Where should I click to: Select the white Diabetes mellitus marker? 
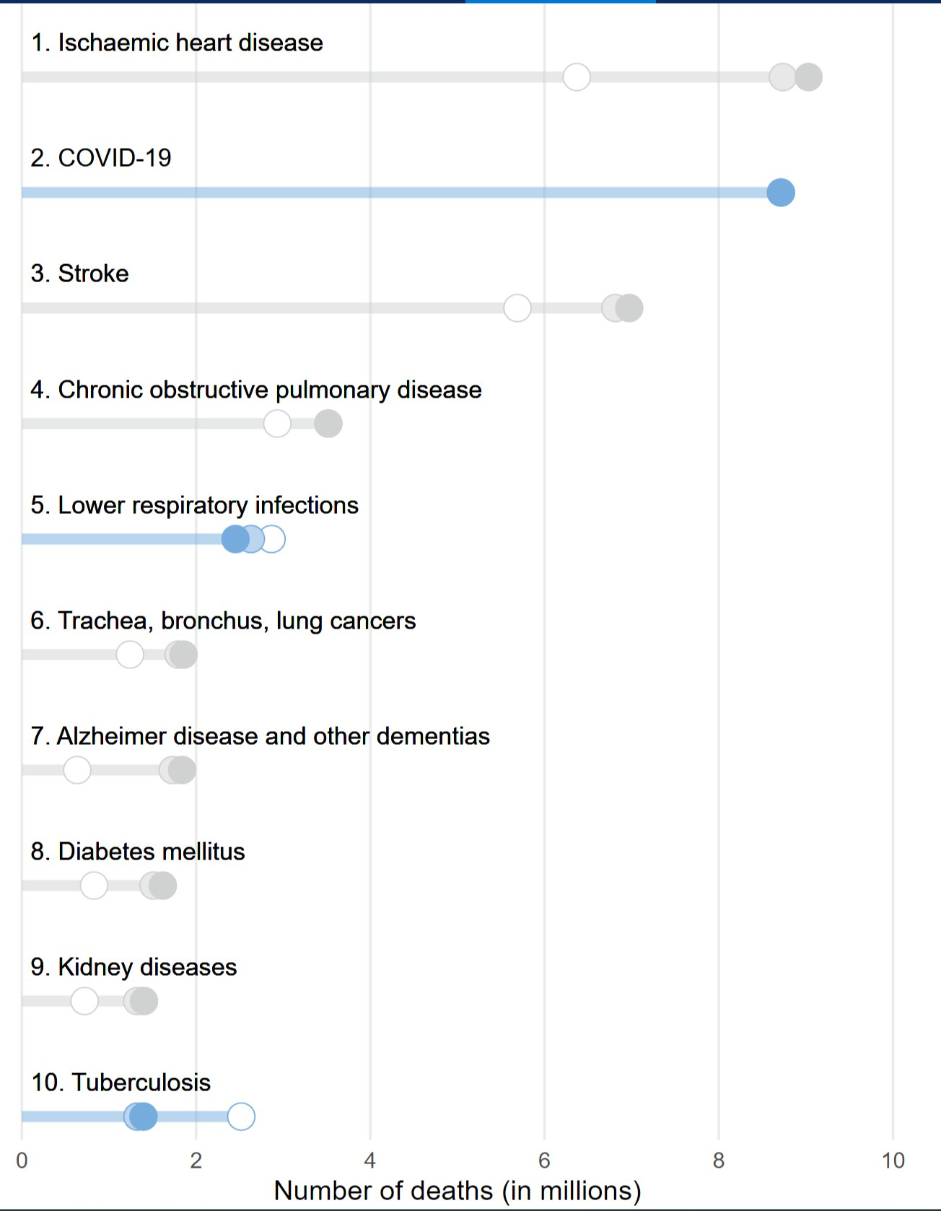point(94,886)
